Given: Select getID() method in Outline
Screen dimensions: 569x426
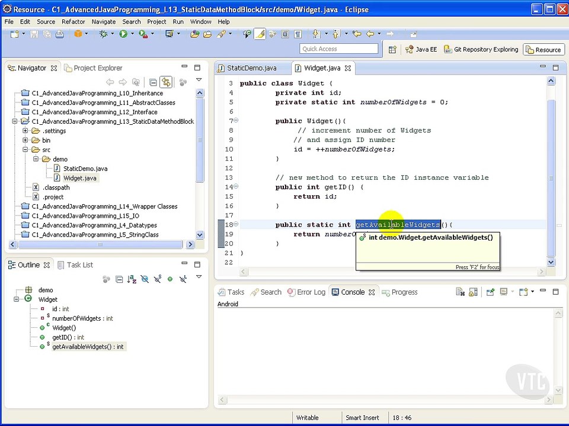Looking at the screenshot, I should click(x=68, y=337).
